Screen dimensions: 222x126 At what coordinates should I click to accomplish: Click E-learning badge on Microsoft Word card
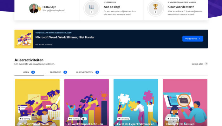coord(25,119)
